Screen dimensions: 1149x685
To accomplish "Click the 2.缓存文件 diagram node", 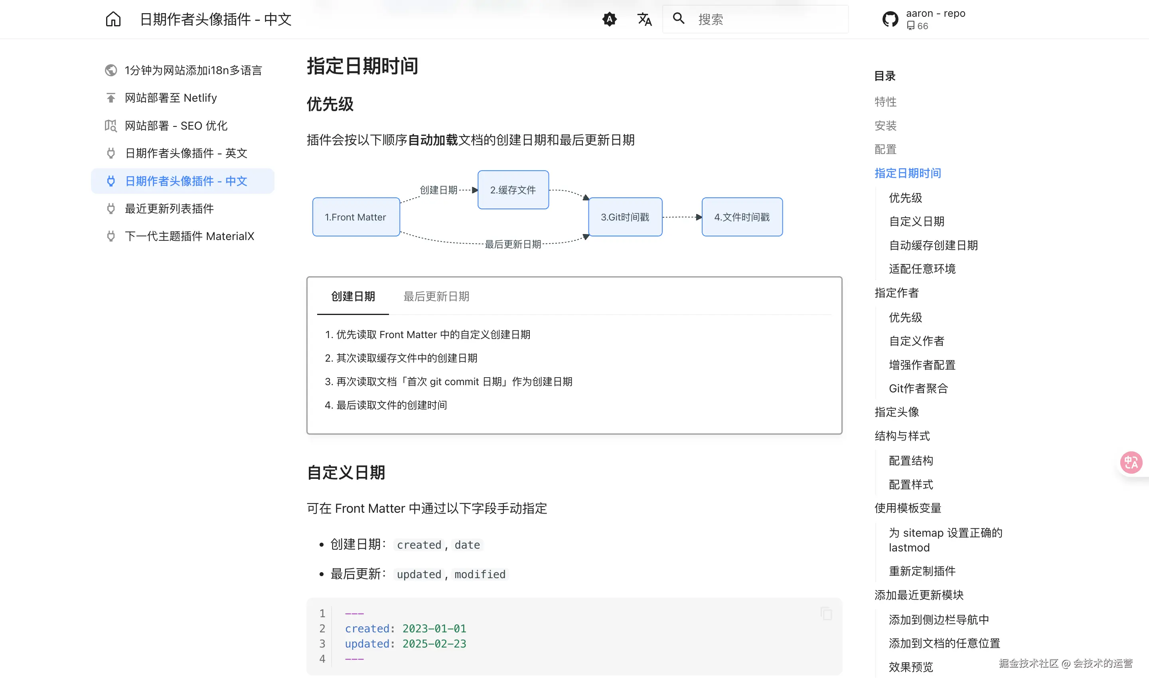I will pyautogui.click(x=513, y=190).
